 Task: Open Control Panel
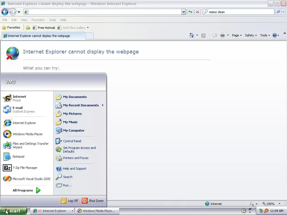click(80, 141)
